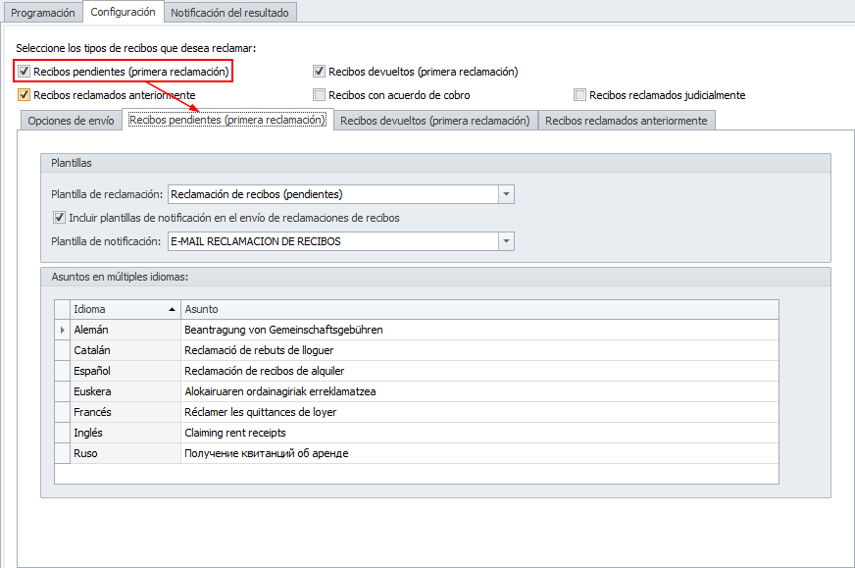
Task: Click the row indicator arrow beside Alemán
Action: click(62, 330)
